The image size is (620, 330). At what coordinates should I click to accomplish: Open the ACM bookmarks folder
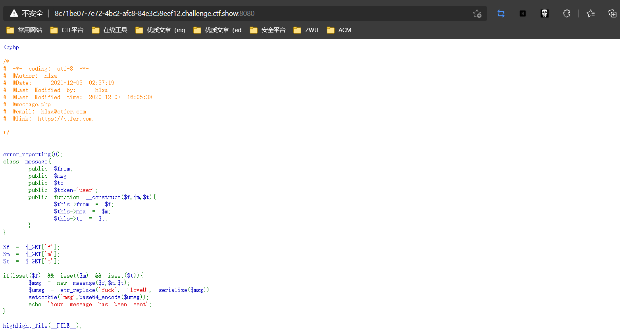[339, 30]
